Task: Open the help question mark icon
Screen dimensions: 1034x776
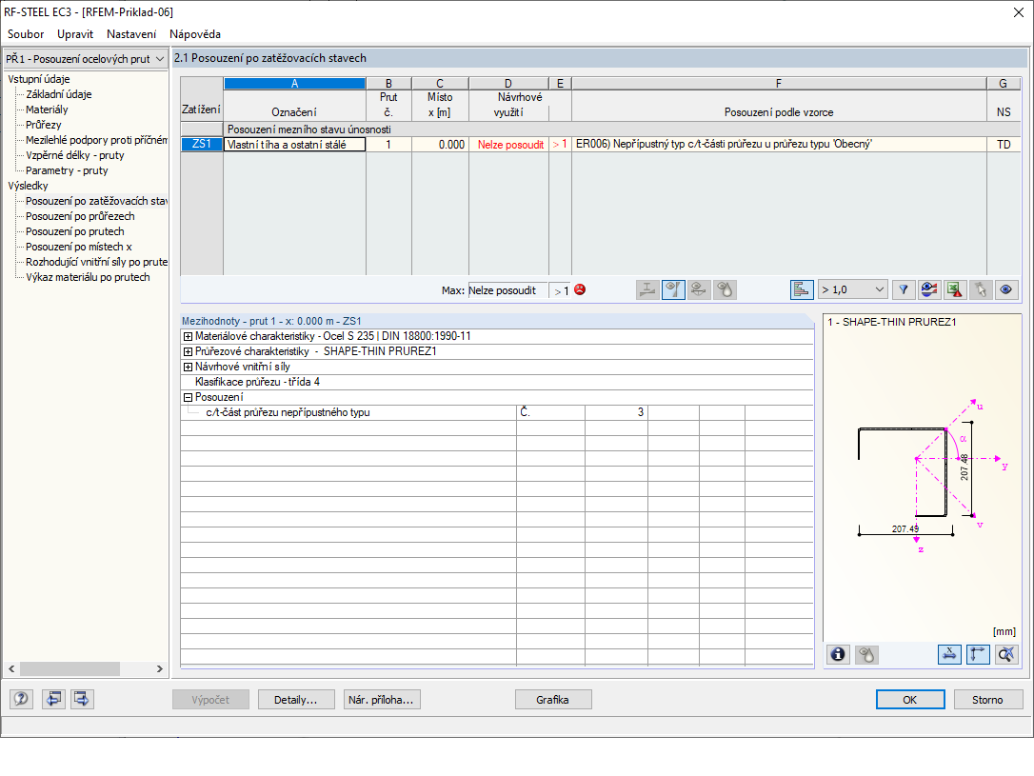Action: click(21, 699)
